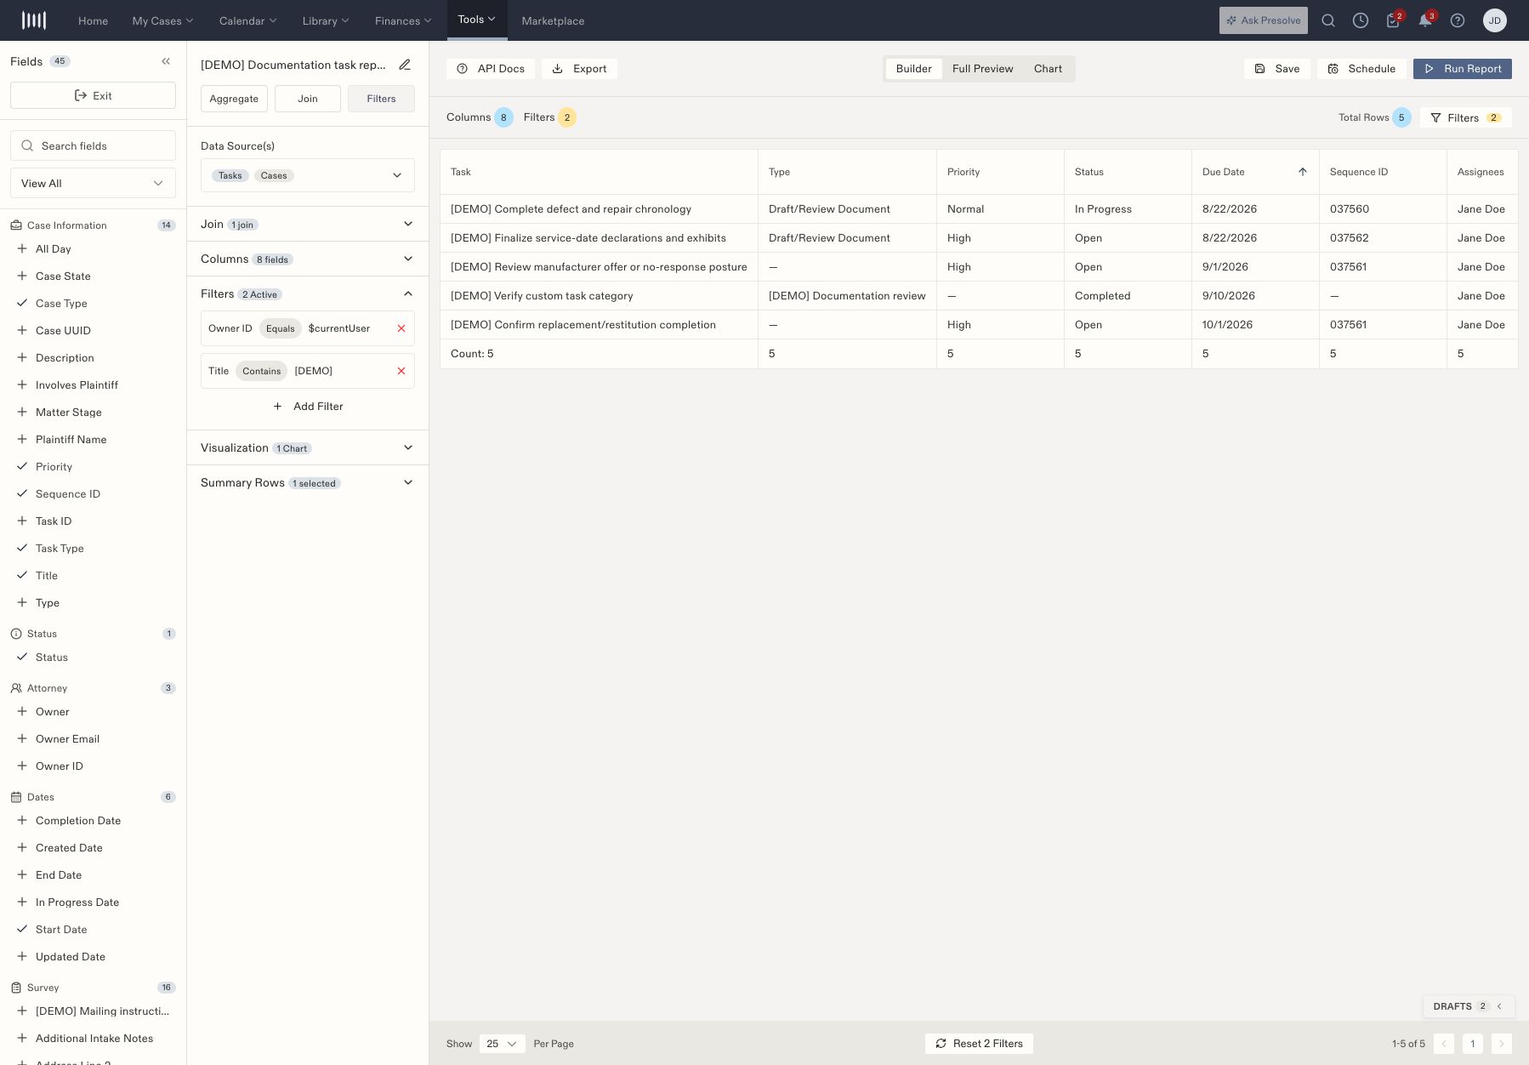Open the rows per page dropdown
This screenshot has height=1065, width=1529.
coord(503,1044)
